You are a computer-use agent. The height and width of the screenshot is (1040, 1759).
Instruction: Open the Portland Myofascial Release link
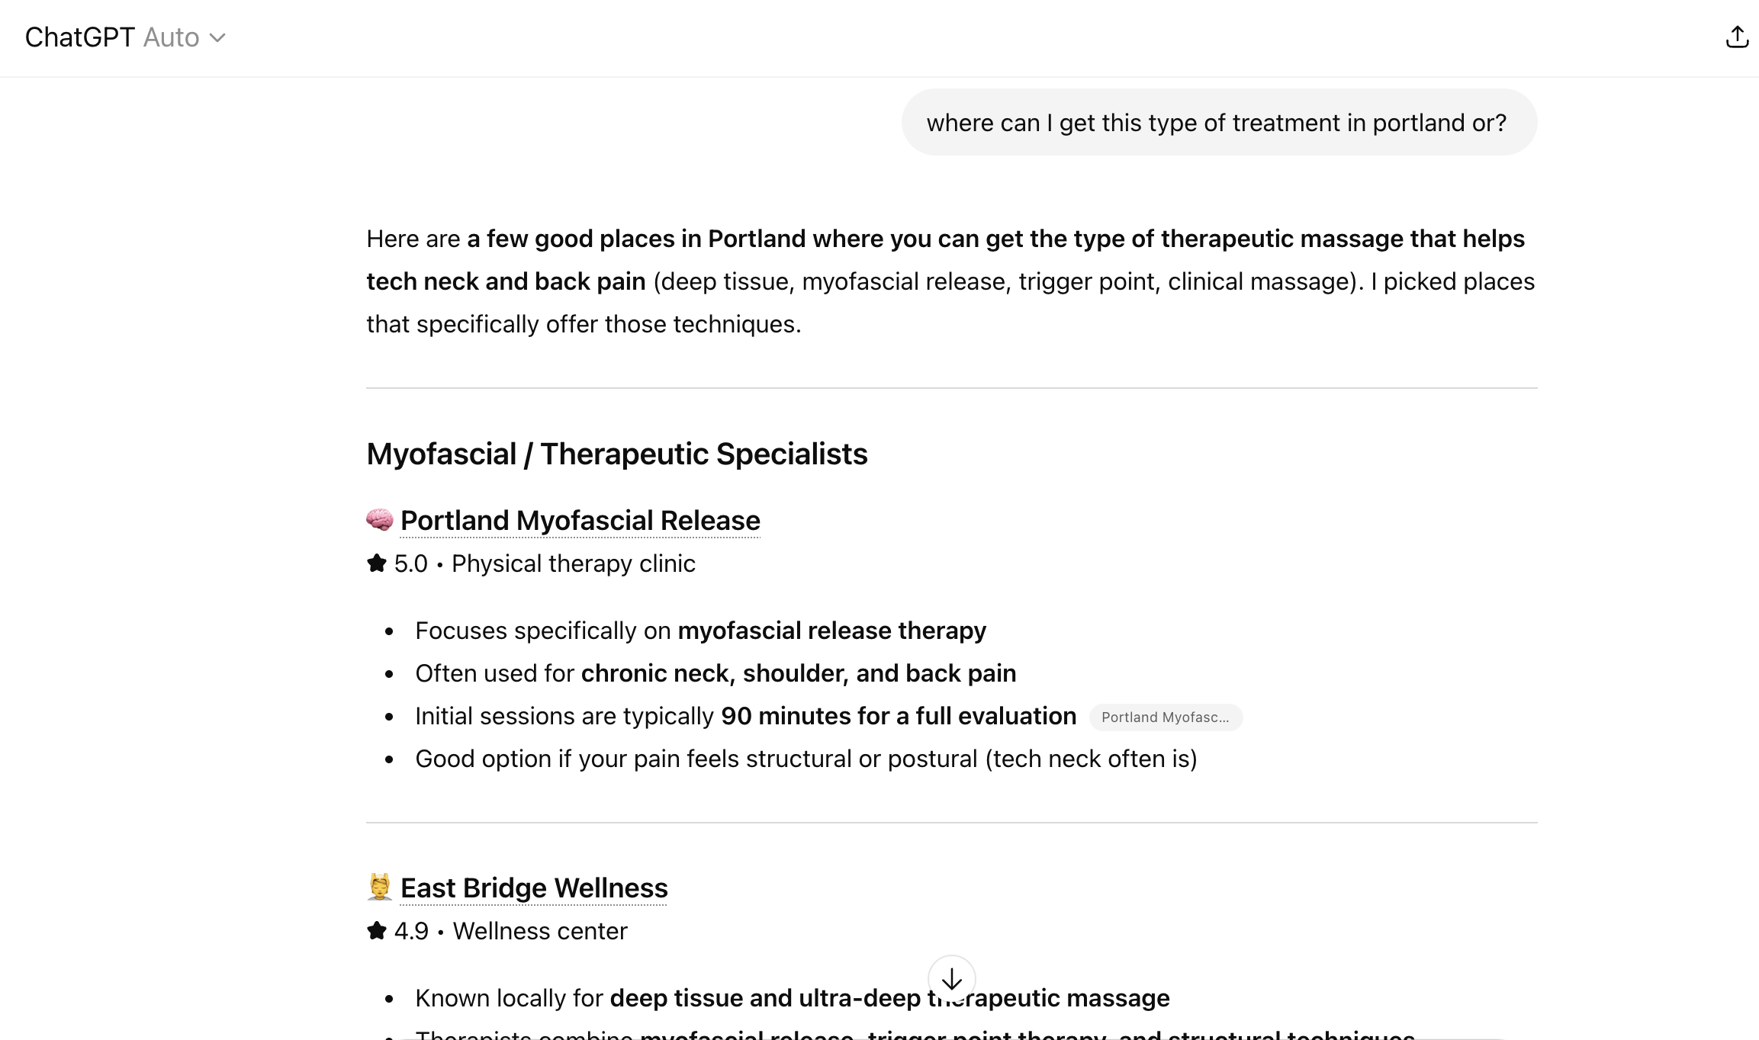point(580,520)
